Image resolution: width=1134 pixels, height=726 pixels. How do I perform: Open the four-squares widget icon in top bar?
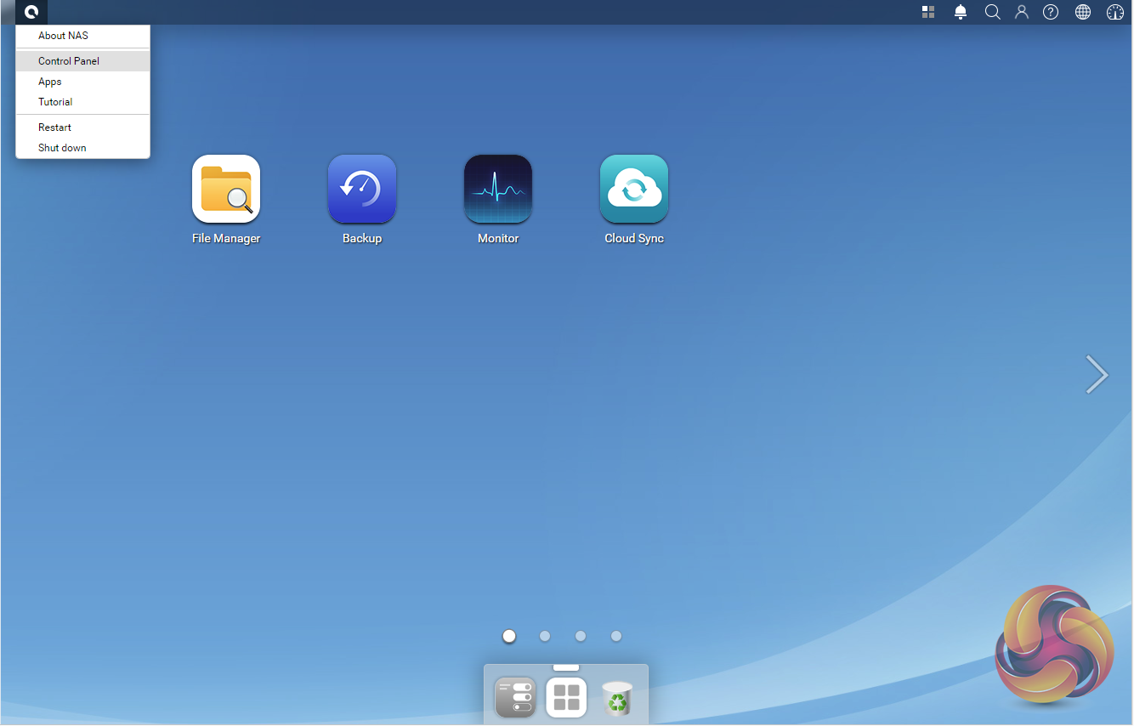click(928, 12)
